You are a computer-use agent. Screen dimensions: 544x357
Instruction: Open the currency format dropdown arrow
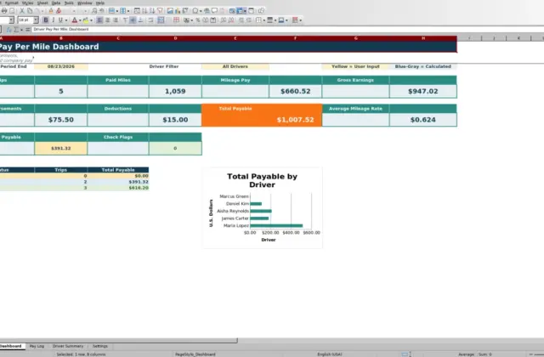(191, 20)
